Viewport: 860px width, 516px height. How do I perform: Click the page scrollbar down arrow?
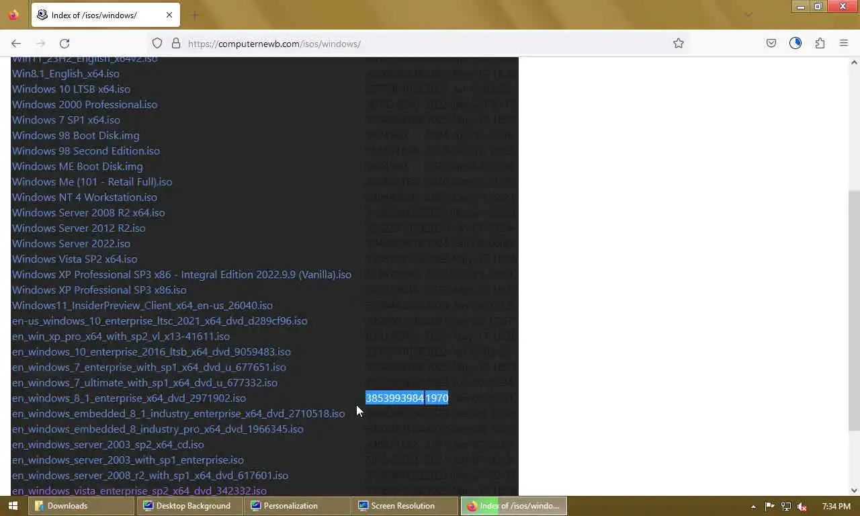pos(854,490)
